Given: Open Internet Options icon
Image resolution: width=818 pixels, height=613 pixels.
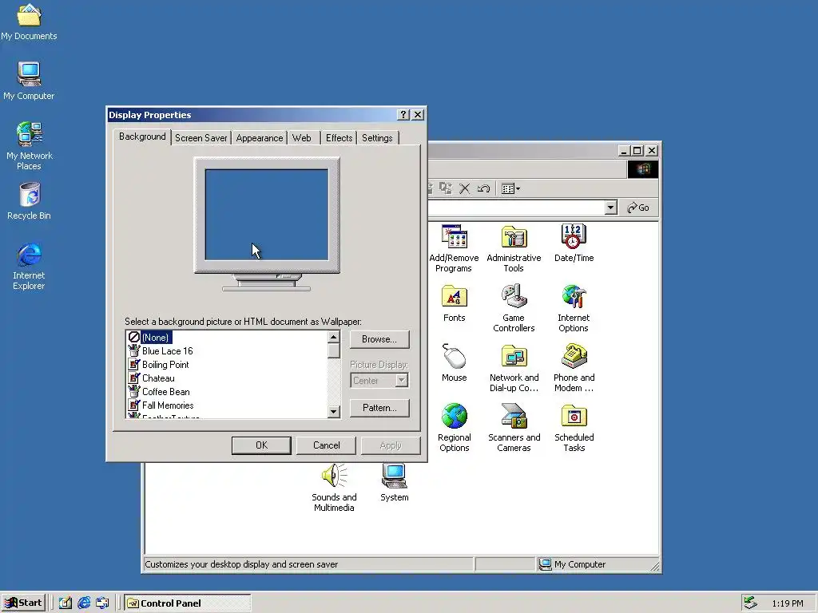Looking at the screenshot, I should [574, 297].
